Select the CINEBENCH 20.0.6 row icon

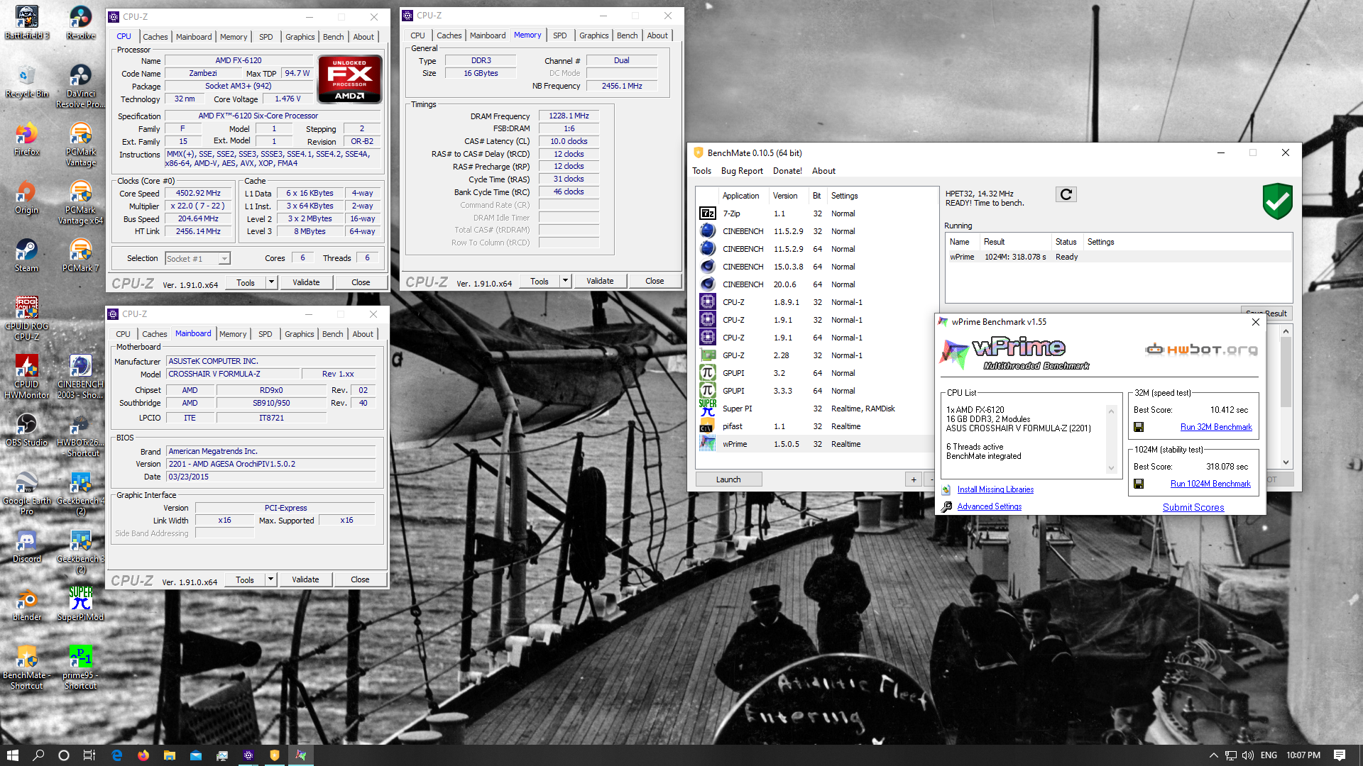tap(707, 284)
